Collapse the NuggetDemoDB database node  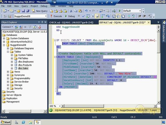4,45
